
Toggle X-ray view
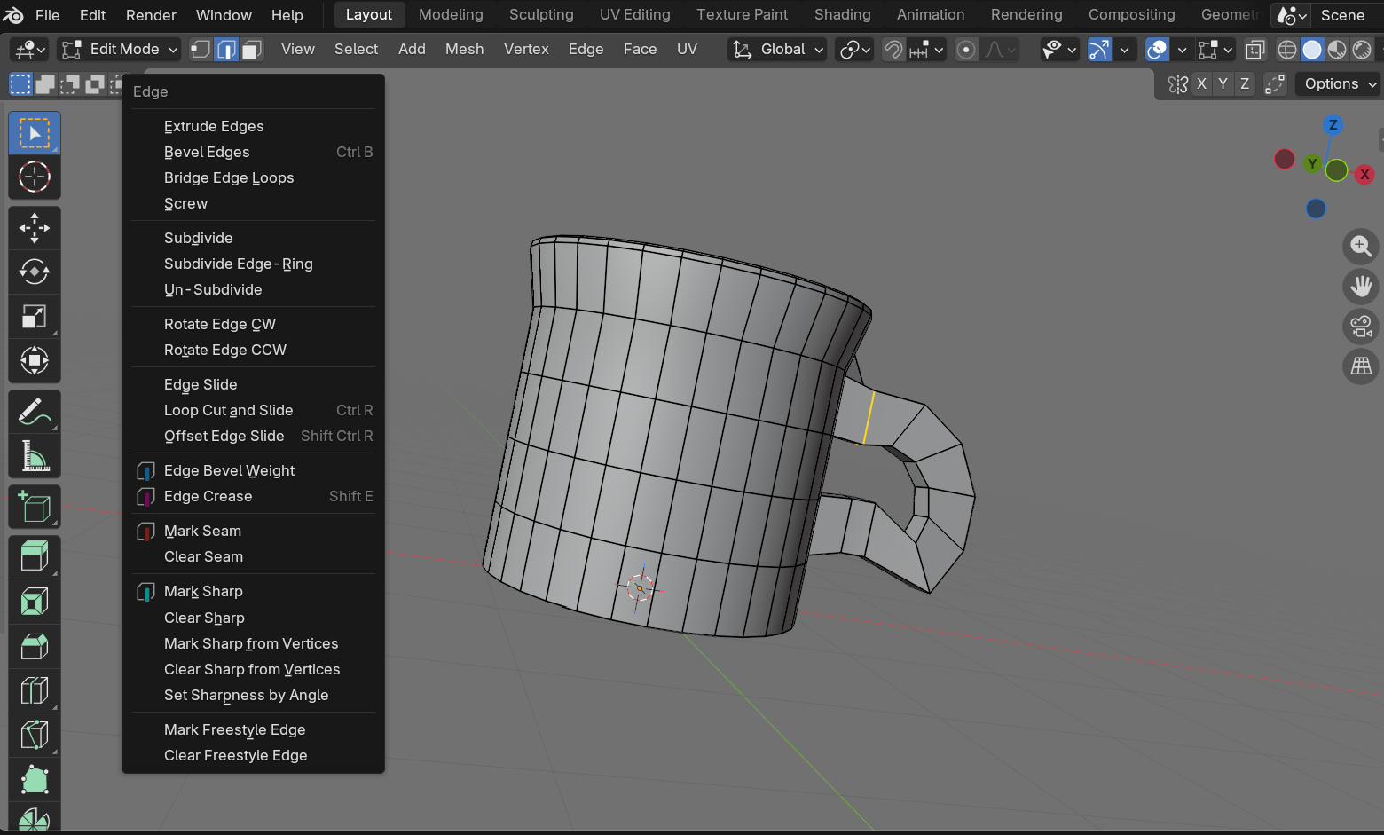[1254, 50]
